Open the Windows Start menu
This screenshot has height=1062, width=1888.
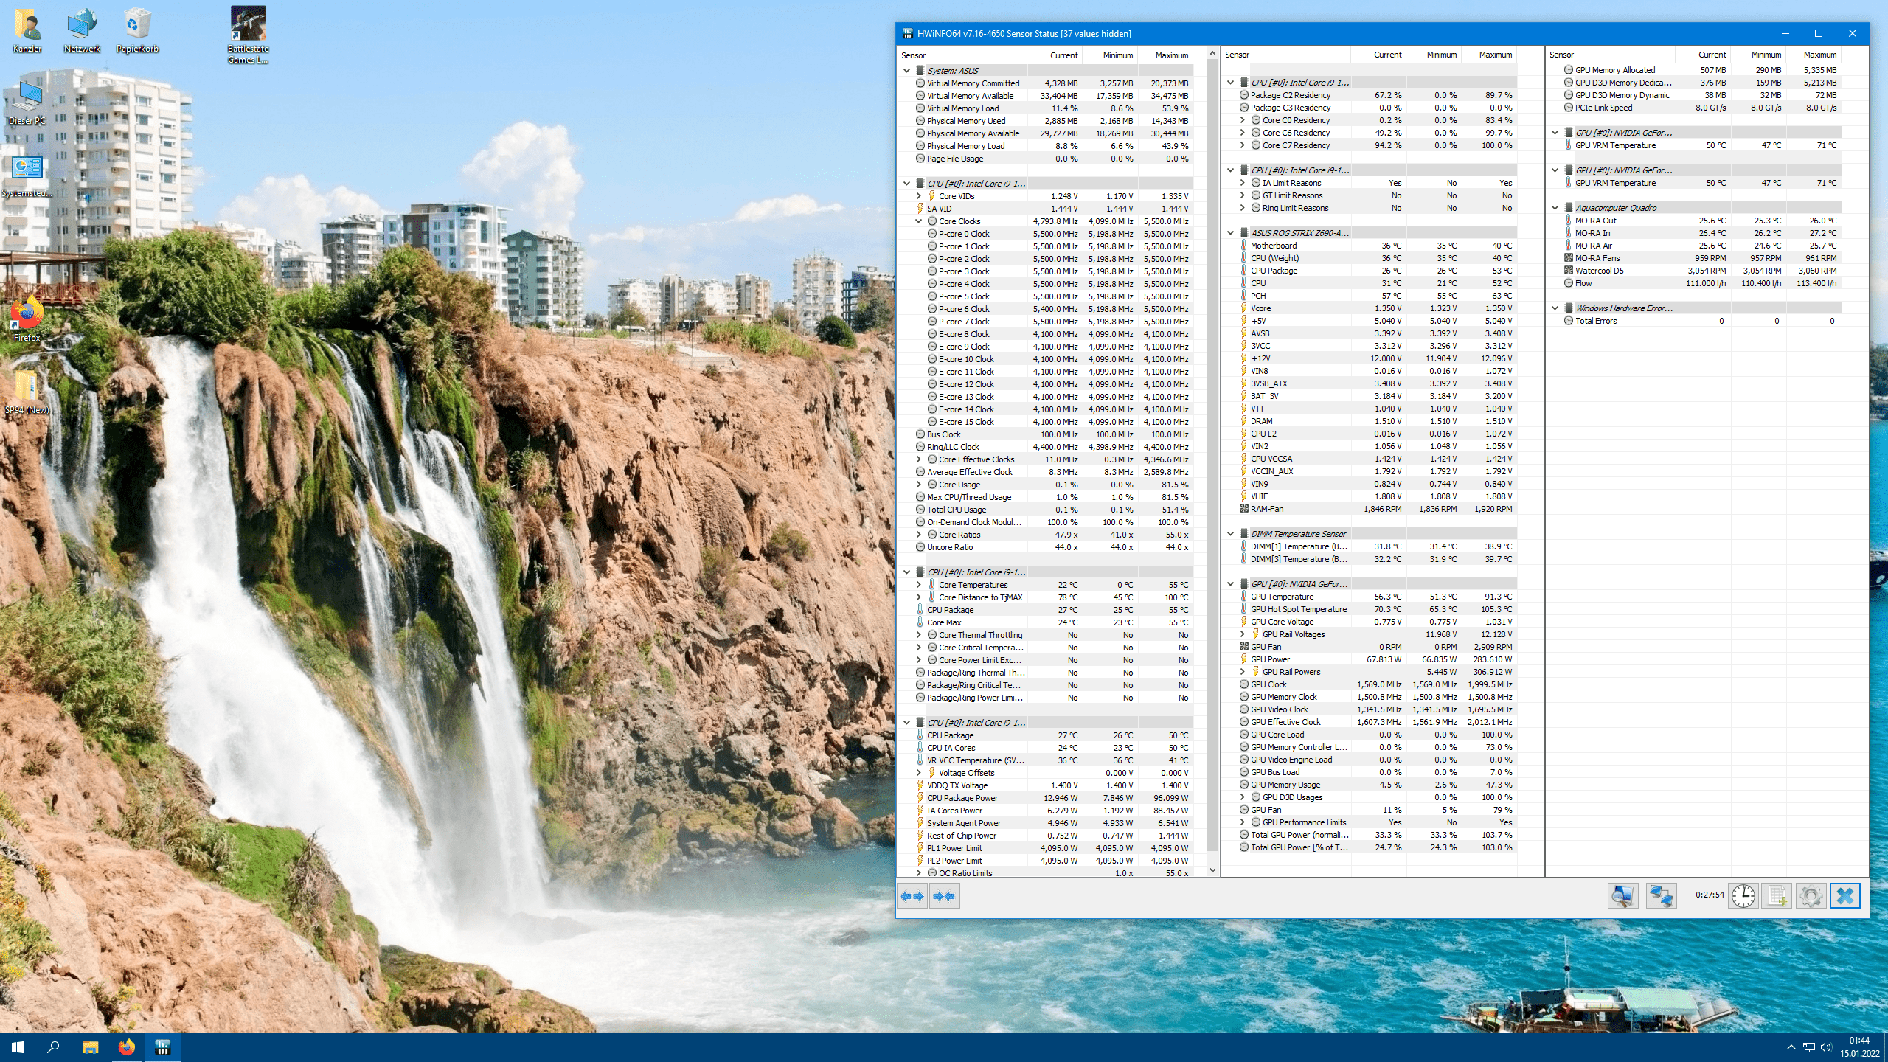tap(18, 1047)
